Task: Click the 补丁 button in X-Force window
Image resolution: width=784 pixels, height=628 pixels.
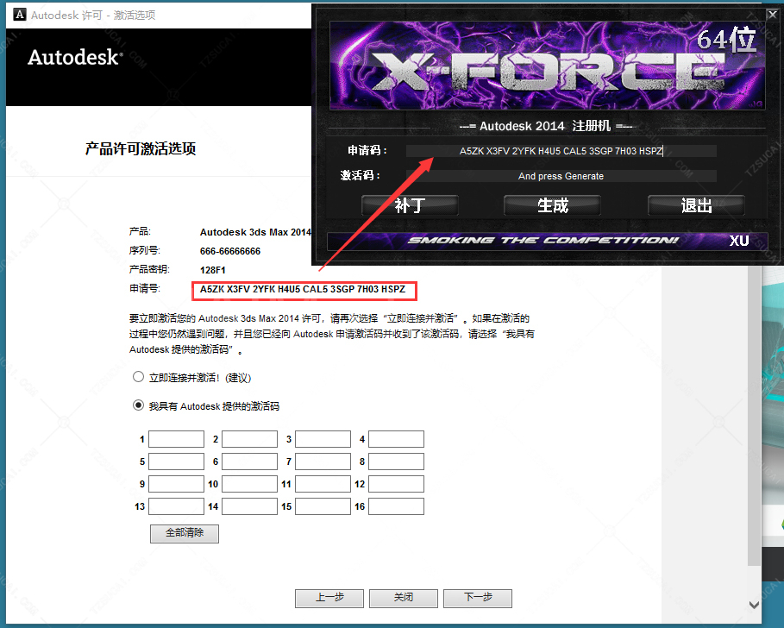Action: tap(410, 205)
